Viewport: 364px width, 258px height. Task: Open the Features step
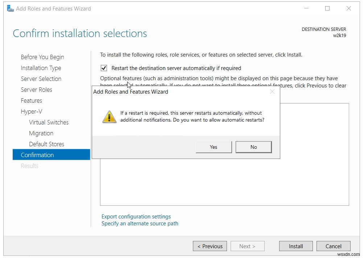tap(31, 101)
